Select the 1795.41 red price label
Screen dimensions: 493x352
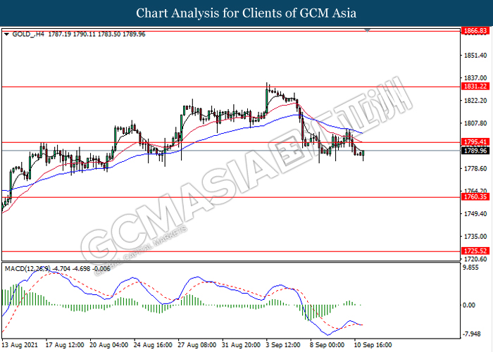[475, 142]
